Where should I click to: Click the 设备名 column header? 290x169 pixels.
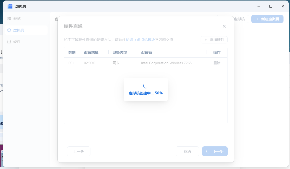point(147,52)
